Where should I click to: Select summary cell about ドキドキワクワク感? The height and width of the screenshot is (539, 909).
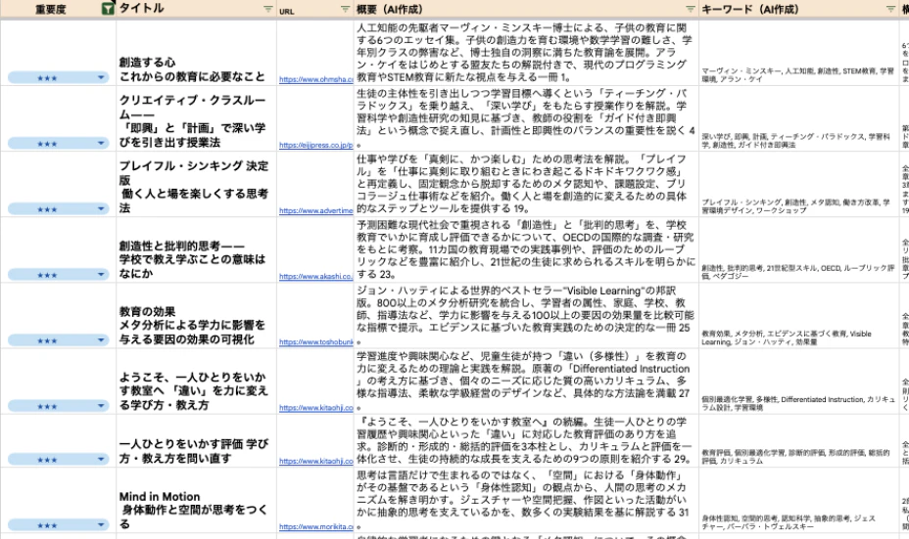tap(526, 184)
